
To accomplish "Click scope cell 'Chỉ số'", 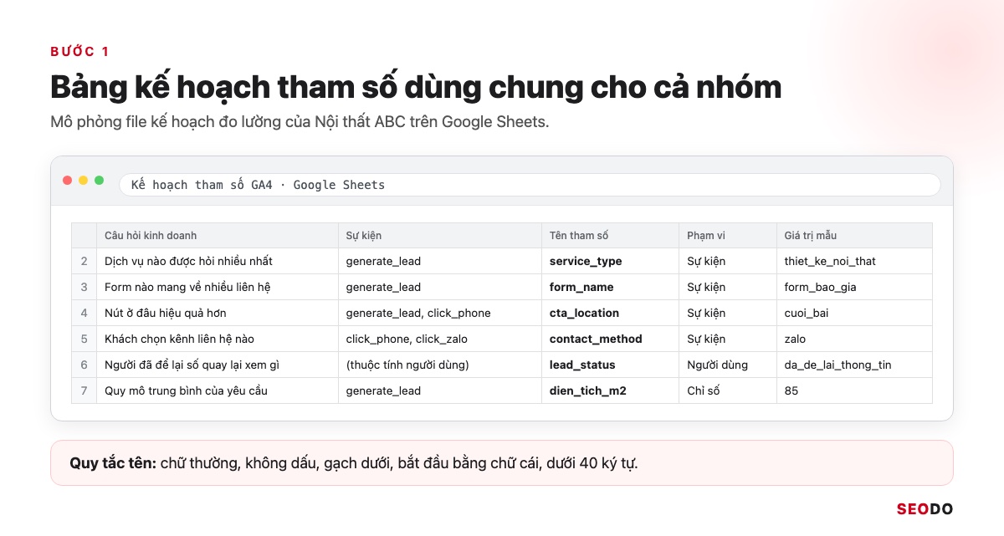I will click(x=728, y=391).
